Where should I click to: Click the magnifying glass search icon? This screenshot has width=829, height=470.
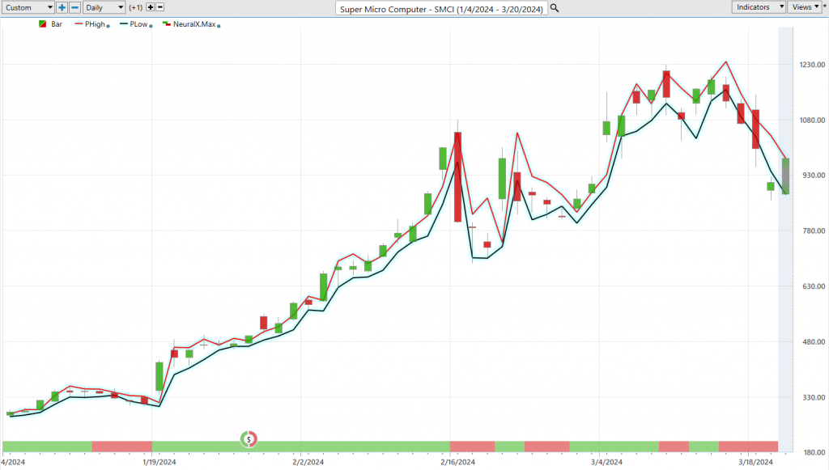point(555,8)
